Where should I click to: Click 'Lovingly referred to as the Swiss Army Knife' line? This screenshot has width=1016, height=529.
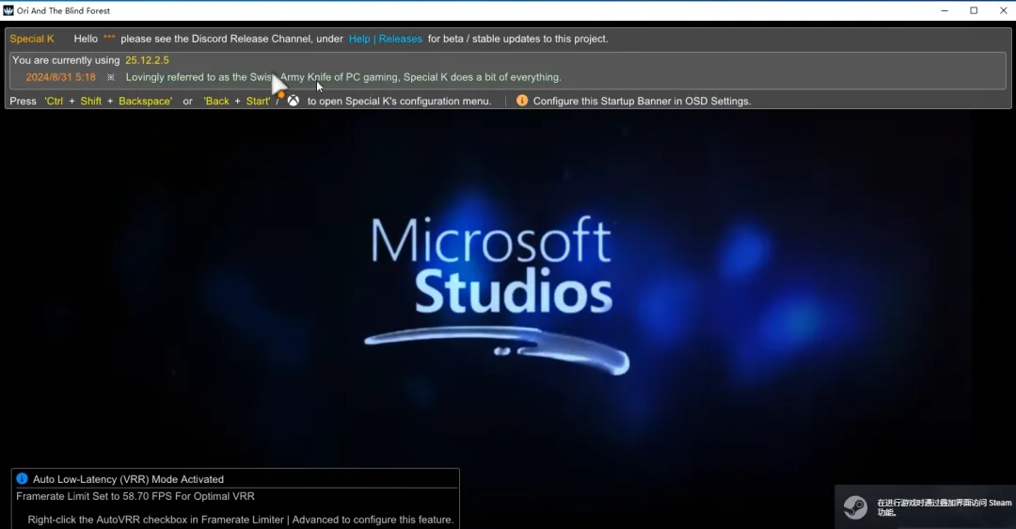click(x=343, y=77)
